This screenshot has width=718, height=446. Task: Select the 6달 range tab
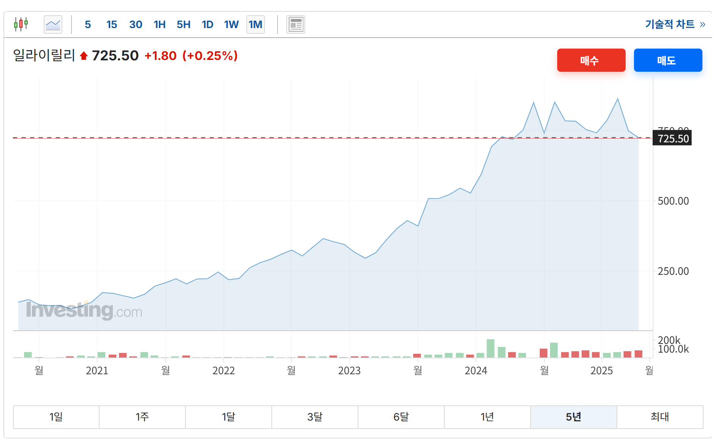[x=401, y=417]
